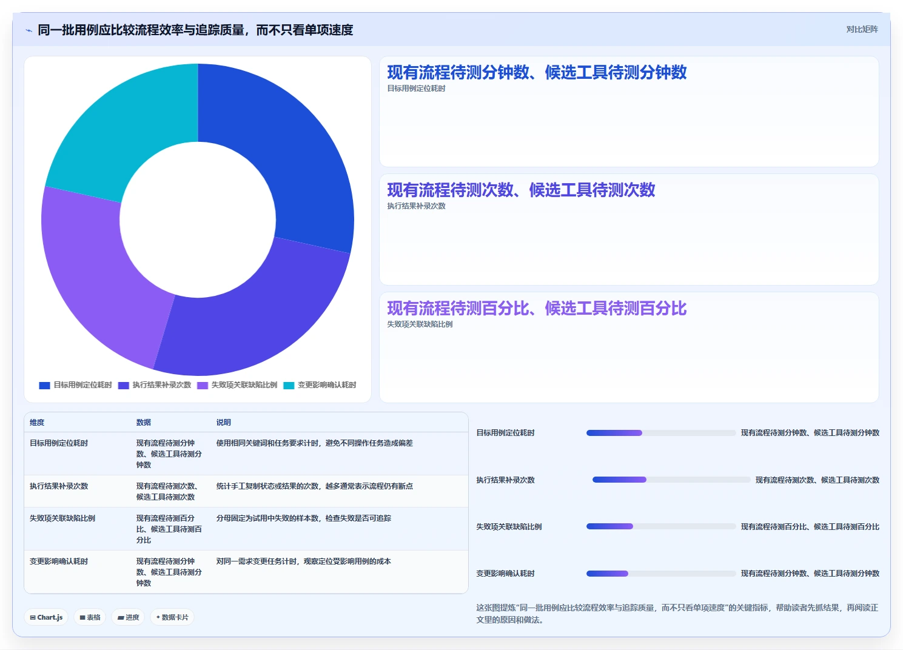
Task: Click the Chart.js chip icon
Action: tap(33, 617)
